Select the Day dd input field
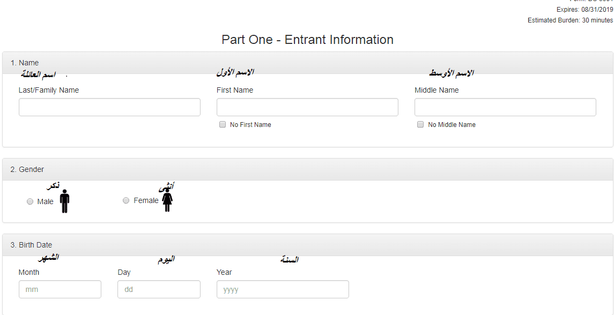 click(x=159, y=290)
